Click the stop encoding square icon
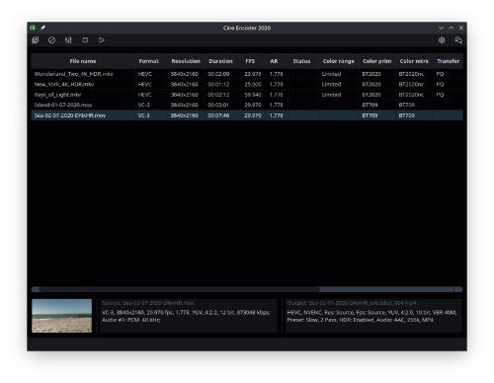Screen dimensions: 494x383 click(x=85, y=40)
